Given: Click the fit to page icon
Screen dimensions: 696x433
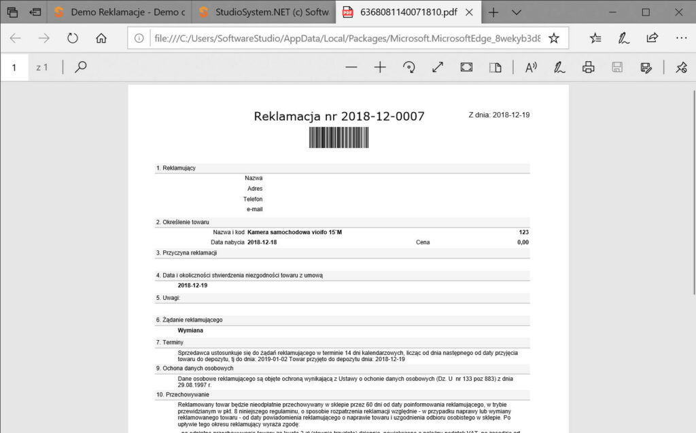Looking at the screenshot, I should tap(466, 67).
